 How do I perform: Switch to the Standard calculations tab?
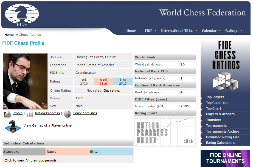pyautogui.click(x=24, y=152)
